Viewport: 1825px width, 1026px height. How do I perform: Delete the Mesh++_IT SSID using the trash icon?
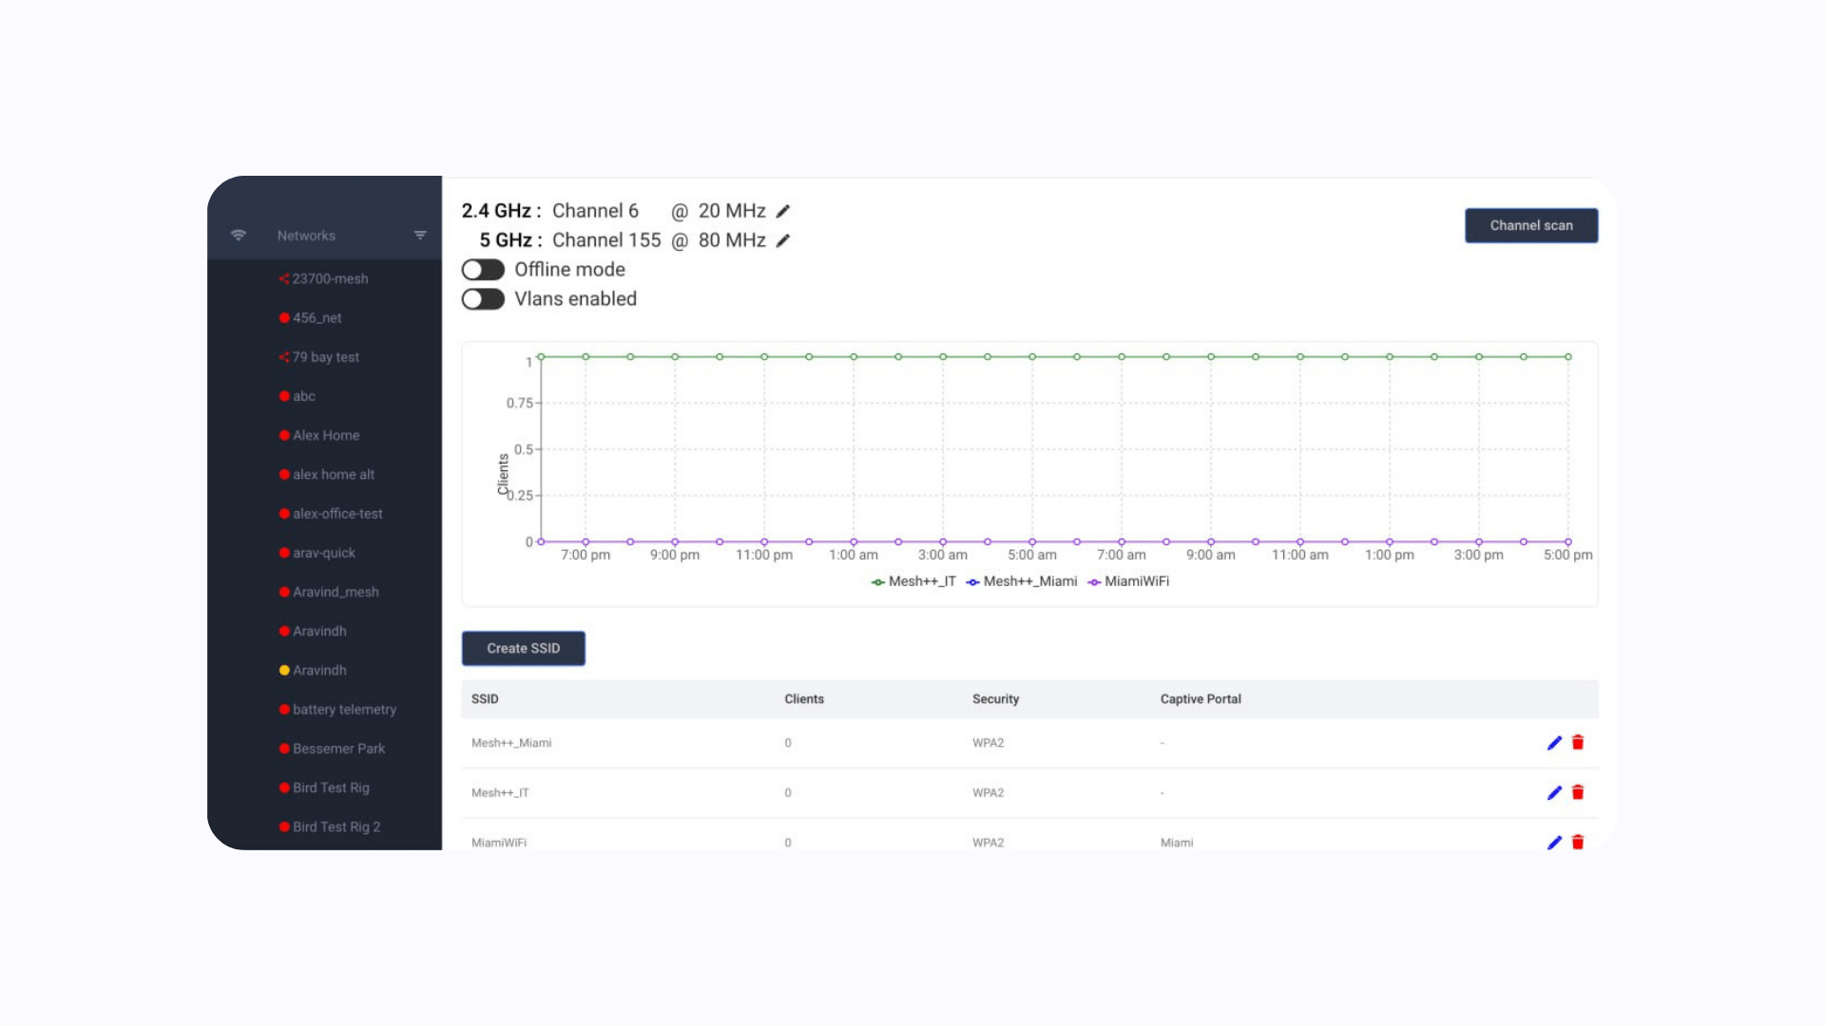click(1578, 792)
